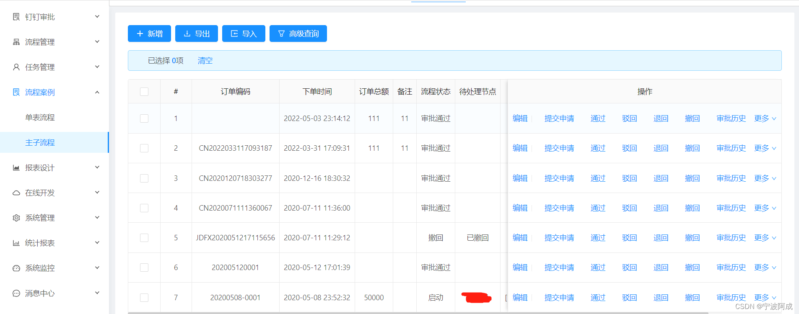Click the 报表设计 chart icon
This screenshot has height=314, width=799.
click(16, 167)
